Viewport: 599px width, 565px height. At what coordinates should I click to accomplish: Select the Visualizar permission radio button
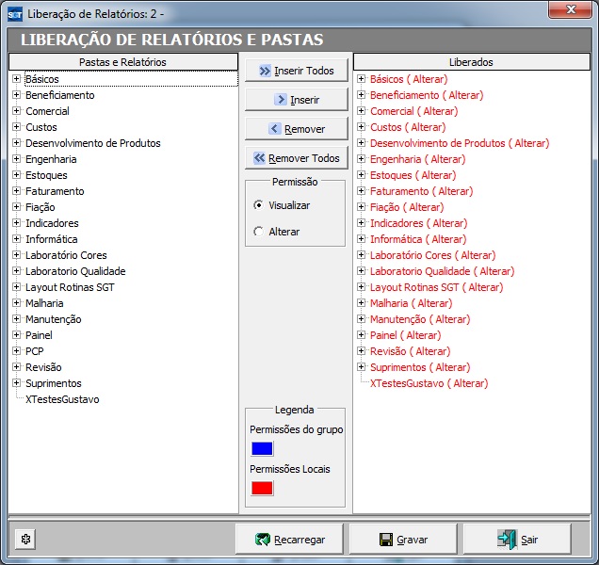pyautogui.click(x=259, y=205)
